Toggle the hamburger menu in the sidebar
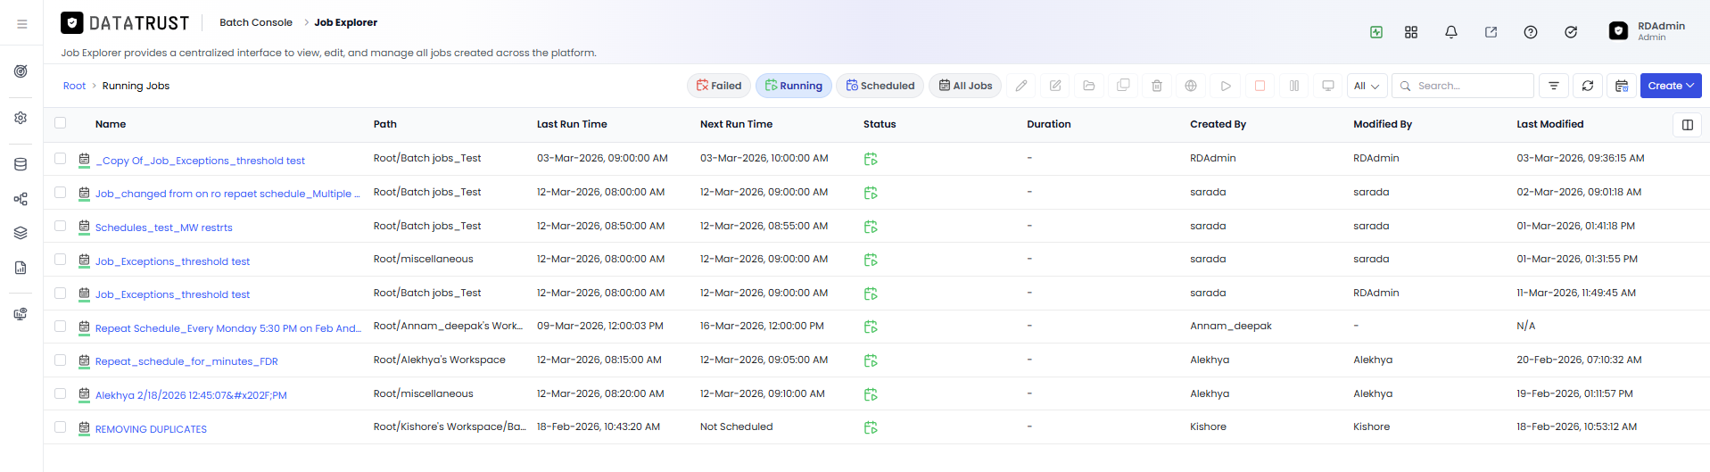 (21, 24)
